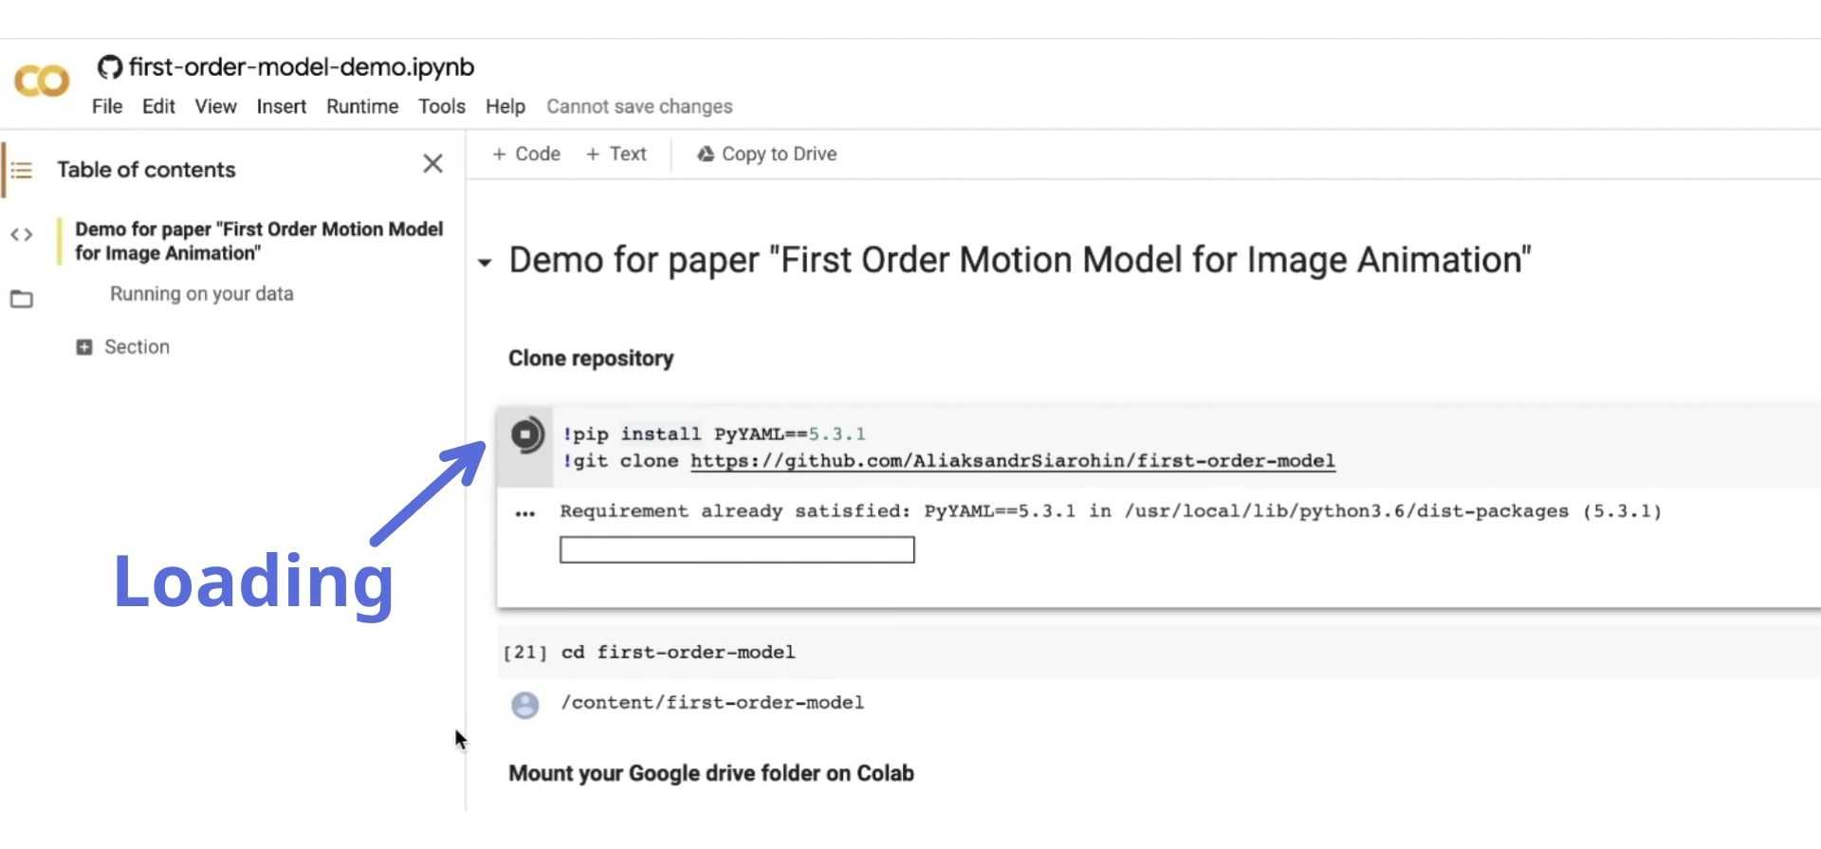Click the GitHub icon beside notebook title
Viewport: 1821px width, 849px height.
(x=110, y=67)
